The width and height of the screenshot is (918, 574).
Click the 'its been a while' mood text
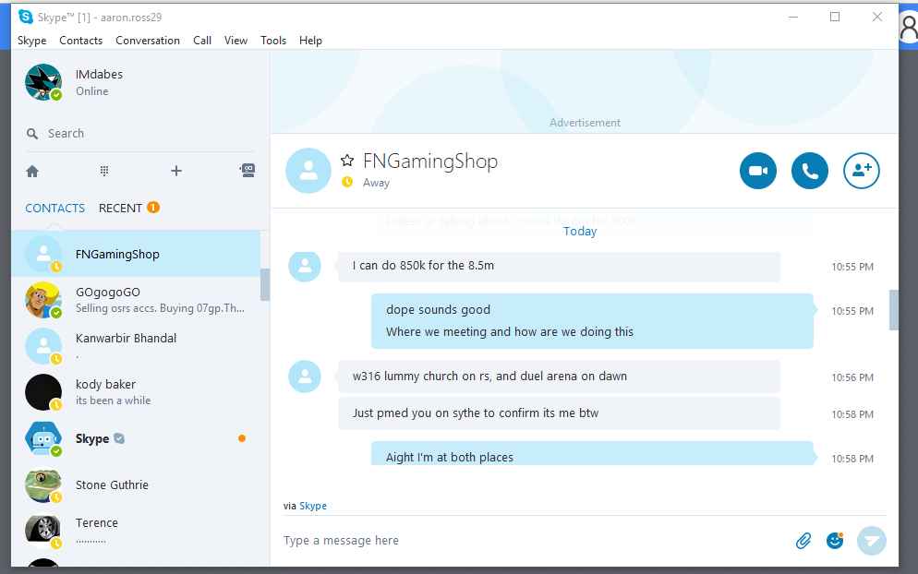pos(113,401)
